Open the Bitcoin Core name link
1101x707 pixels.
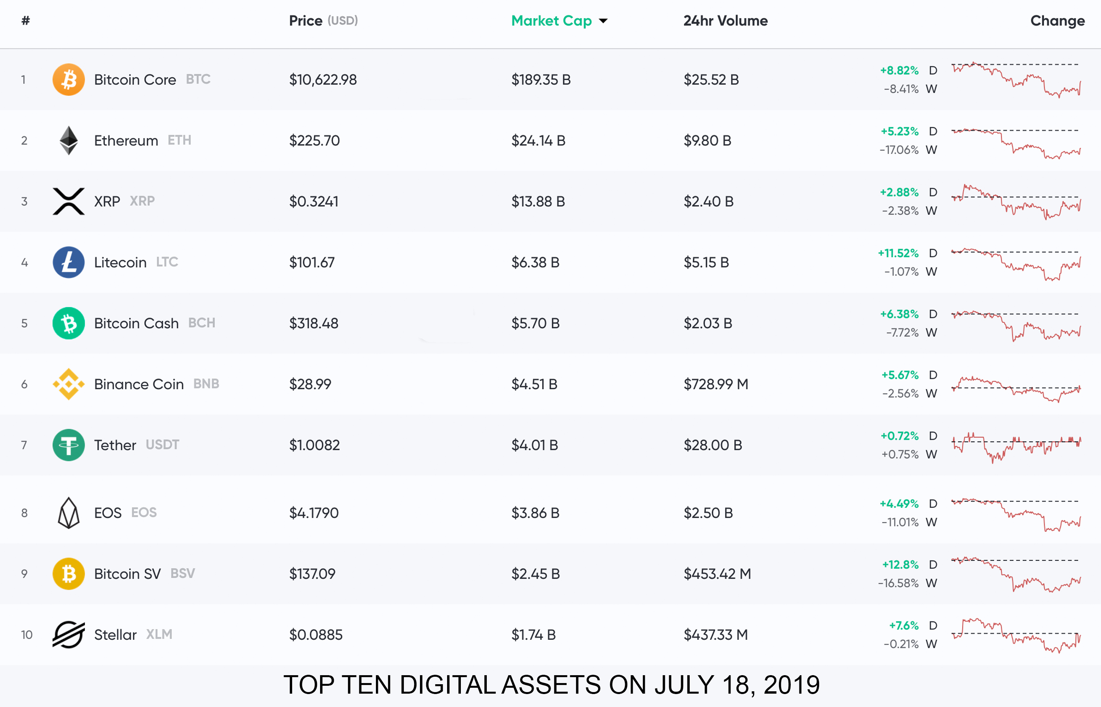pyautogui.click(x=134, y=79)
